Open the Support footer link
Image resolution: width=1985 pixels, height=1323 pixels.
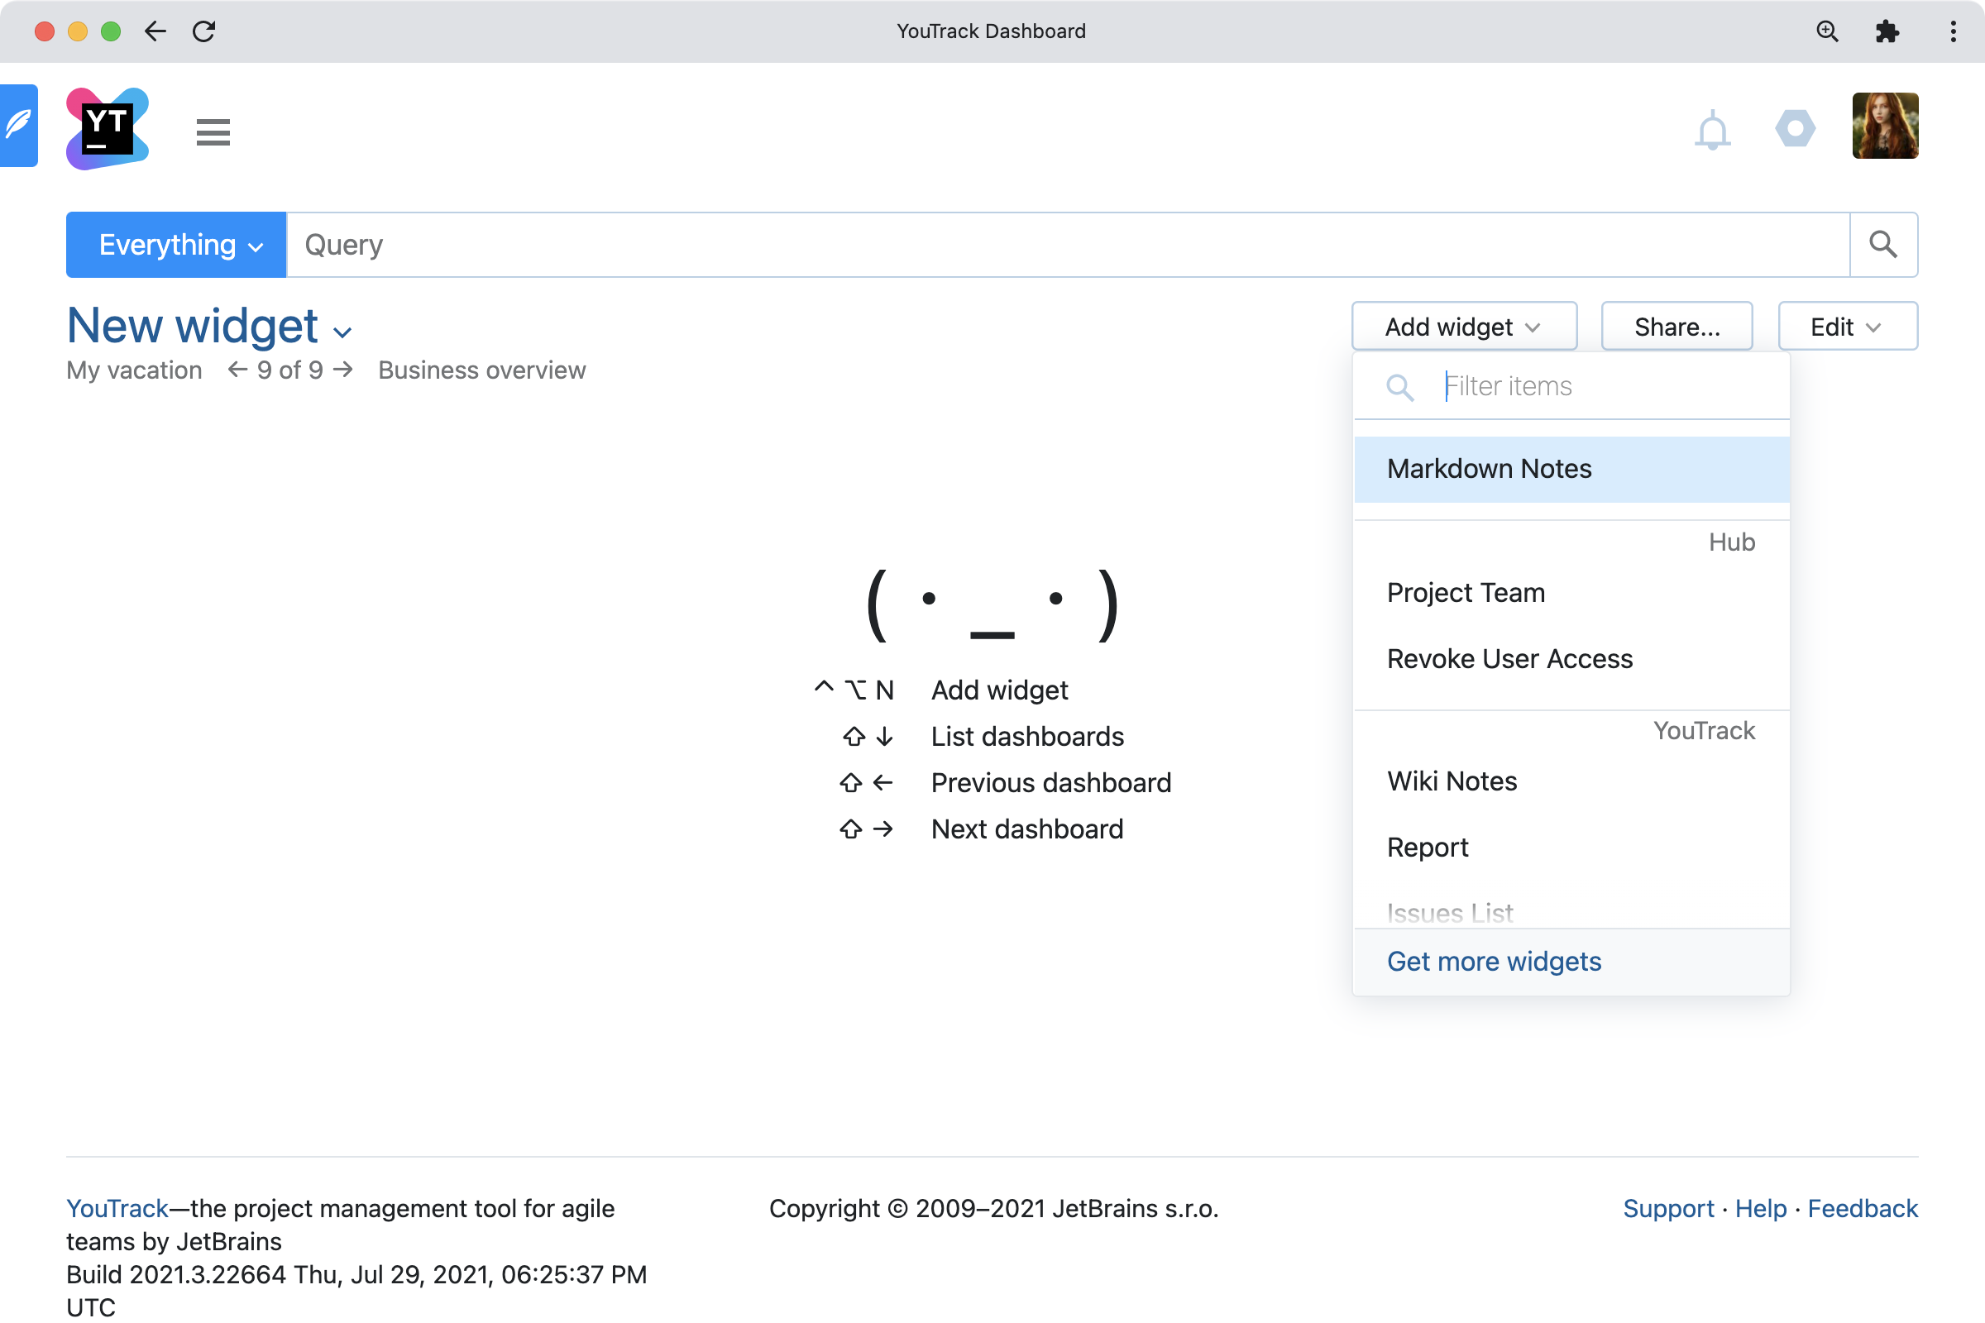click(x=1668, y=1208)
